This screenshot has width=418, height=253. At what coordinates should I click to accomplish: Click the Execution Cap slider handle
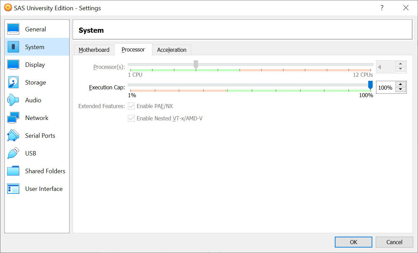(370, 85)
